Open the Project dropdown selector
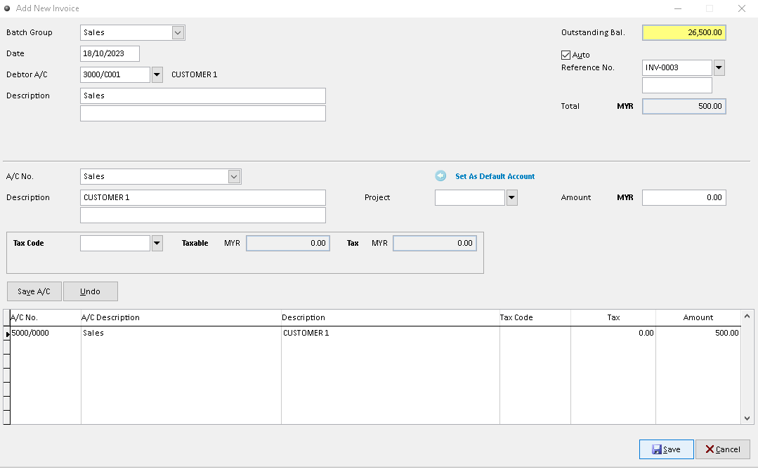This screenshot has width=758, height=469. pyautogui.click(x=511, y=197)
